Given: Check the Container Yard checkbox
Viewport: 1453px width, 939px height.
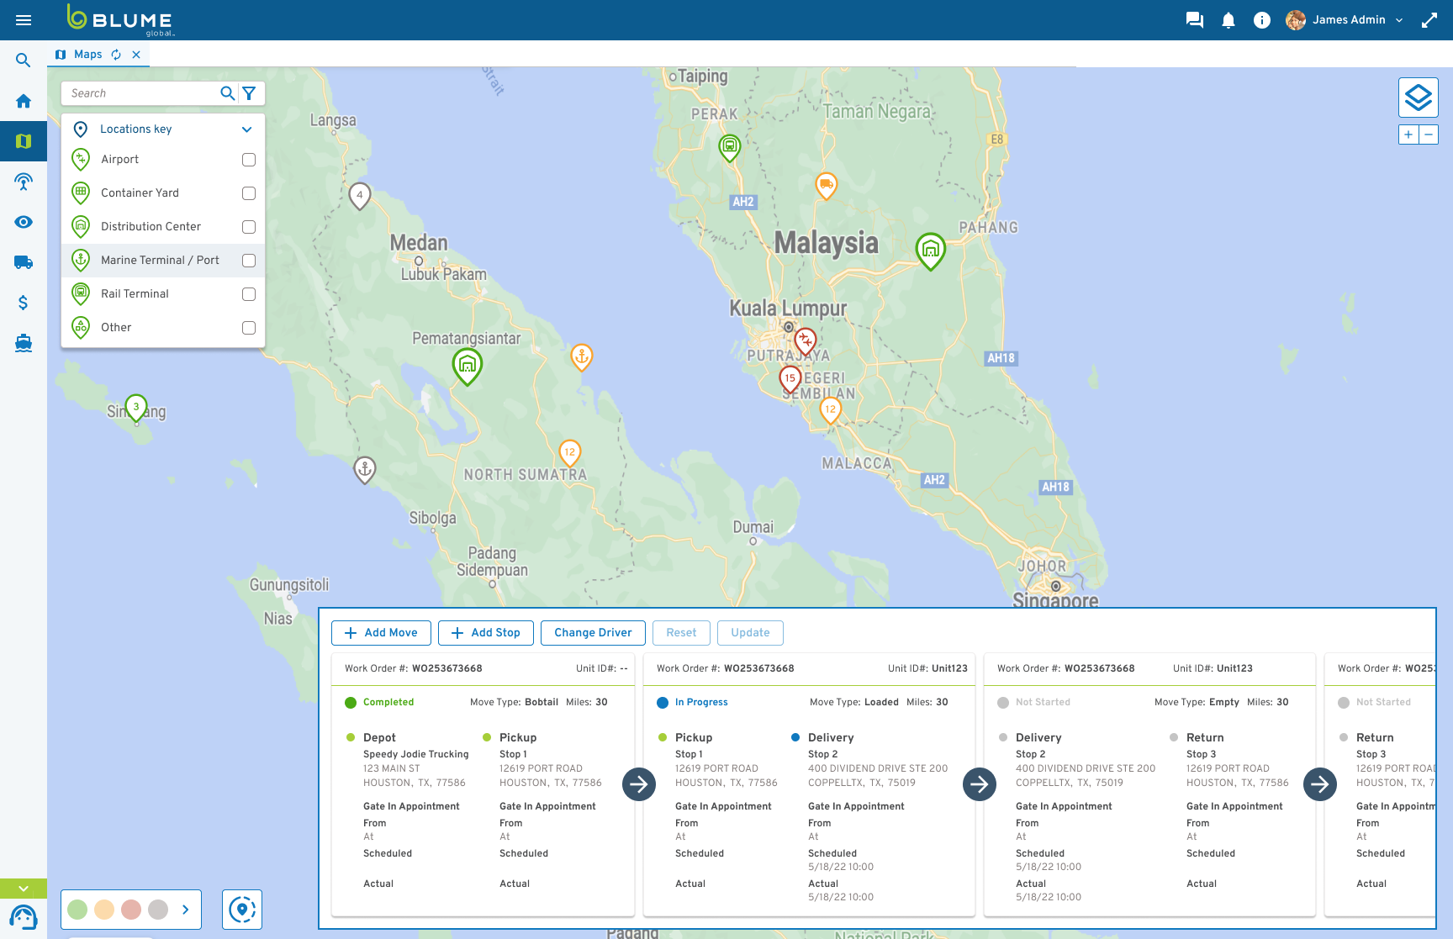Looking at the screenshot, I should point(249,193).
